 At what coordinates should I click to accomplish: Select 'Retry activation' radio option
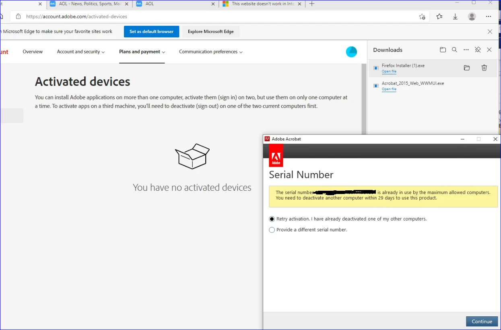(272, 219)
